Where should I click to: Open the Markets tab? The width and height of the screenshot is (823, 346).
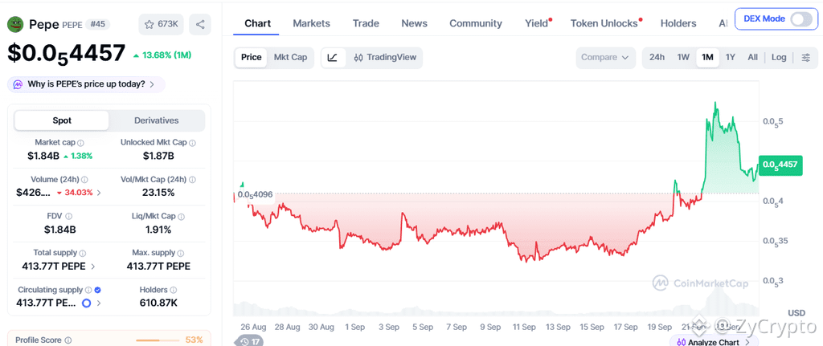pyautogui.click(x=311, y=23)
